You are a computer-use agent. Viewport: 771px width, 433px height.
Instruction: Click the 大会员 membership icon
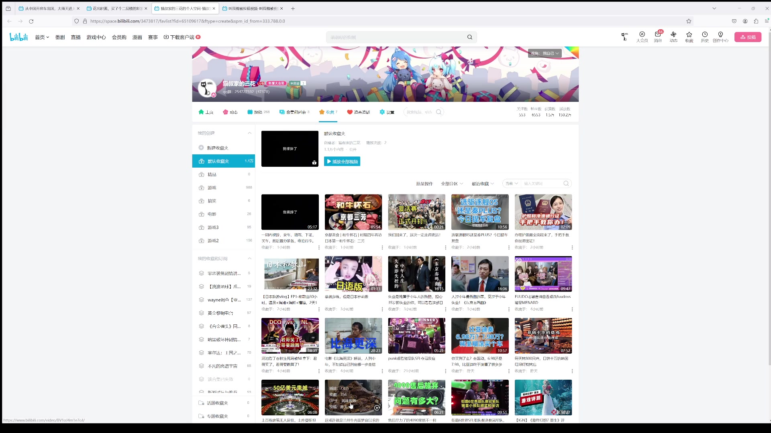point(642,35)
